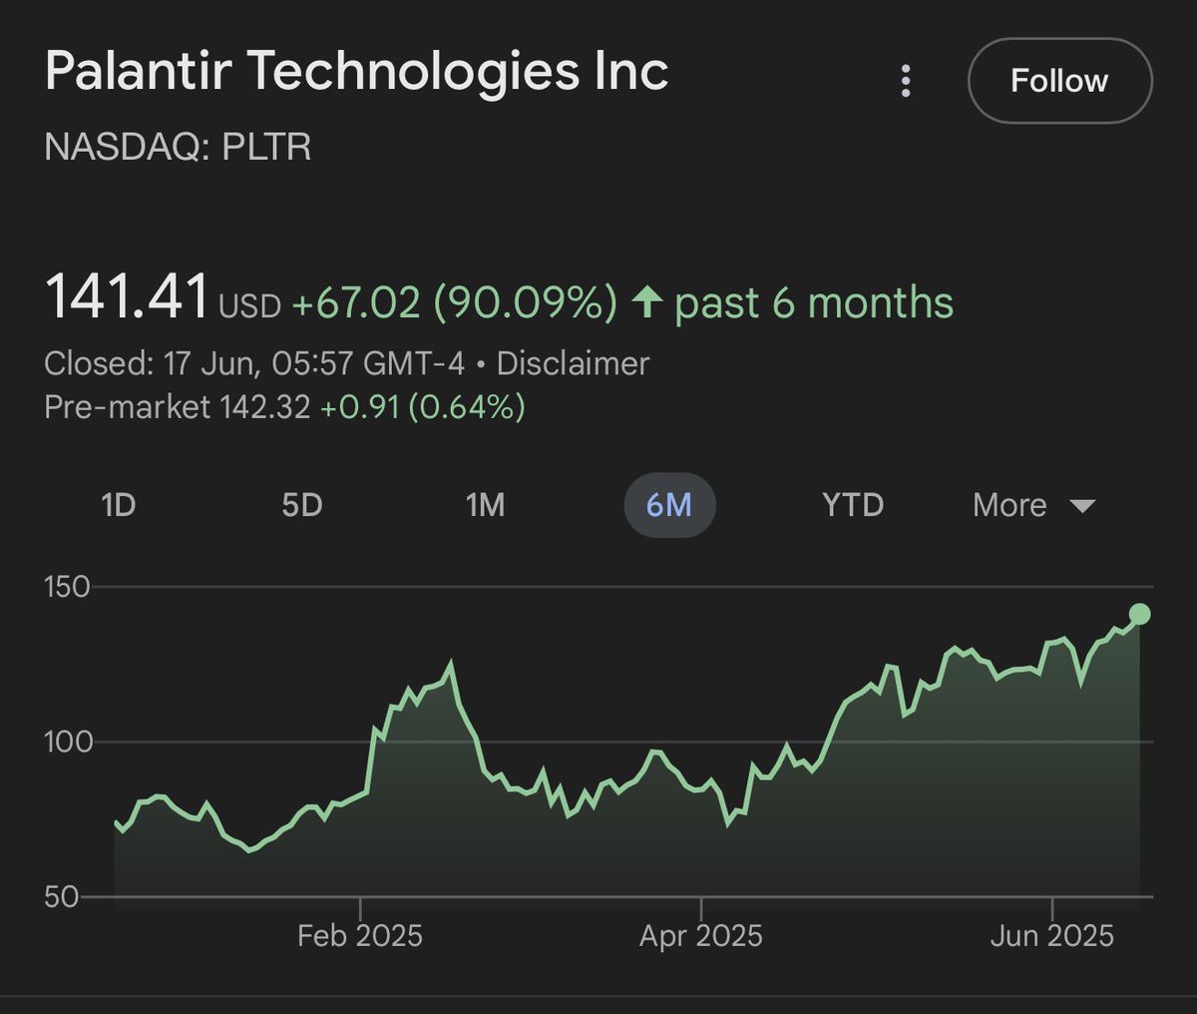Click the Feb 2025 axis label

360,935
